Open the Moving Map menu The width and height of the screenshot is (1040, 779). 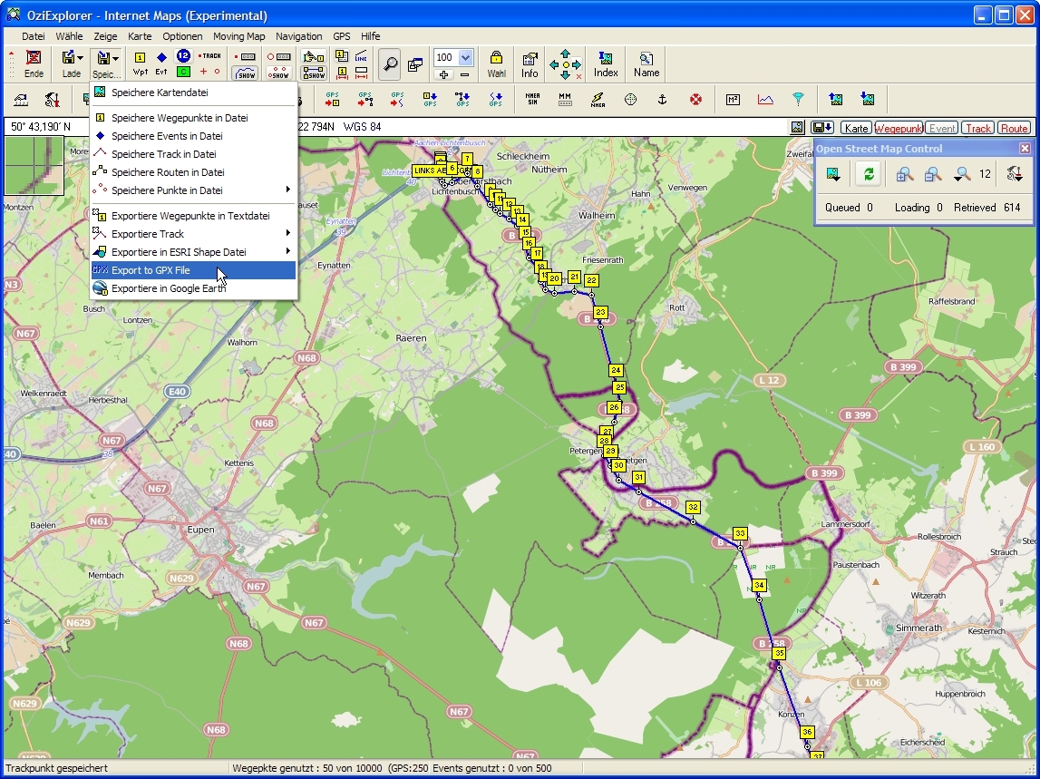click(x=238, y=36)
